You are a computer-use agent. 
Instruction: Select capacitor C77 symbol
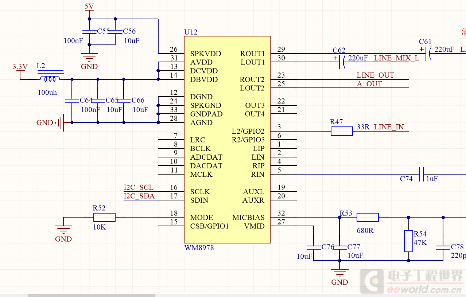pyautogui.click(x=339, y=247)
